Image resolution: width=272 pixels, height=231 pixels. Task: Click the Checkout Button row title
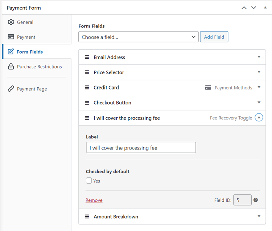[x=112, y=103]
